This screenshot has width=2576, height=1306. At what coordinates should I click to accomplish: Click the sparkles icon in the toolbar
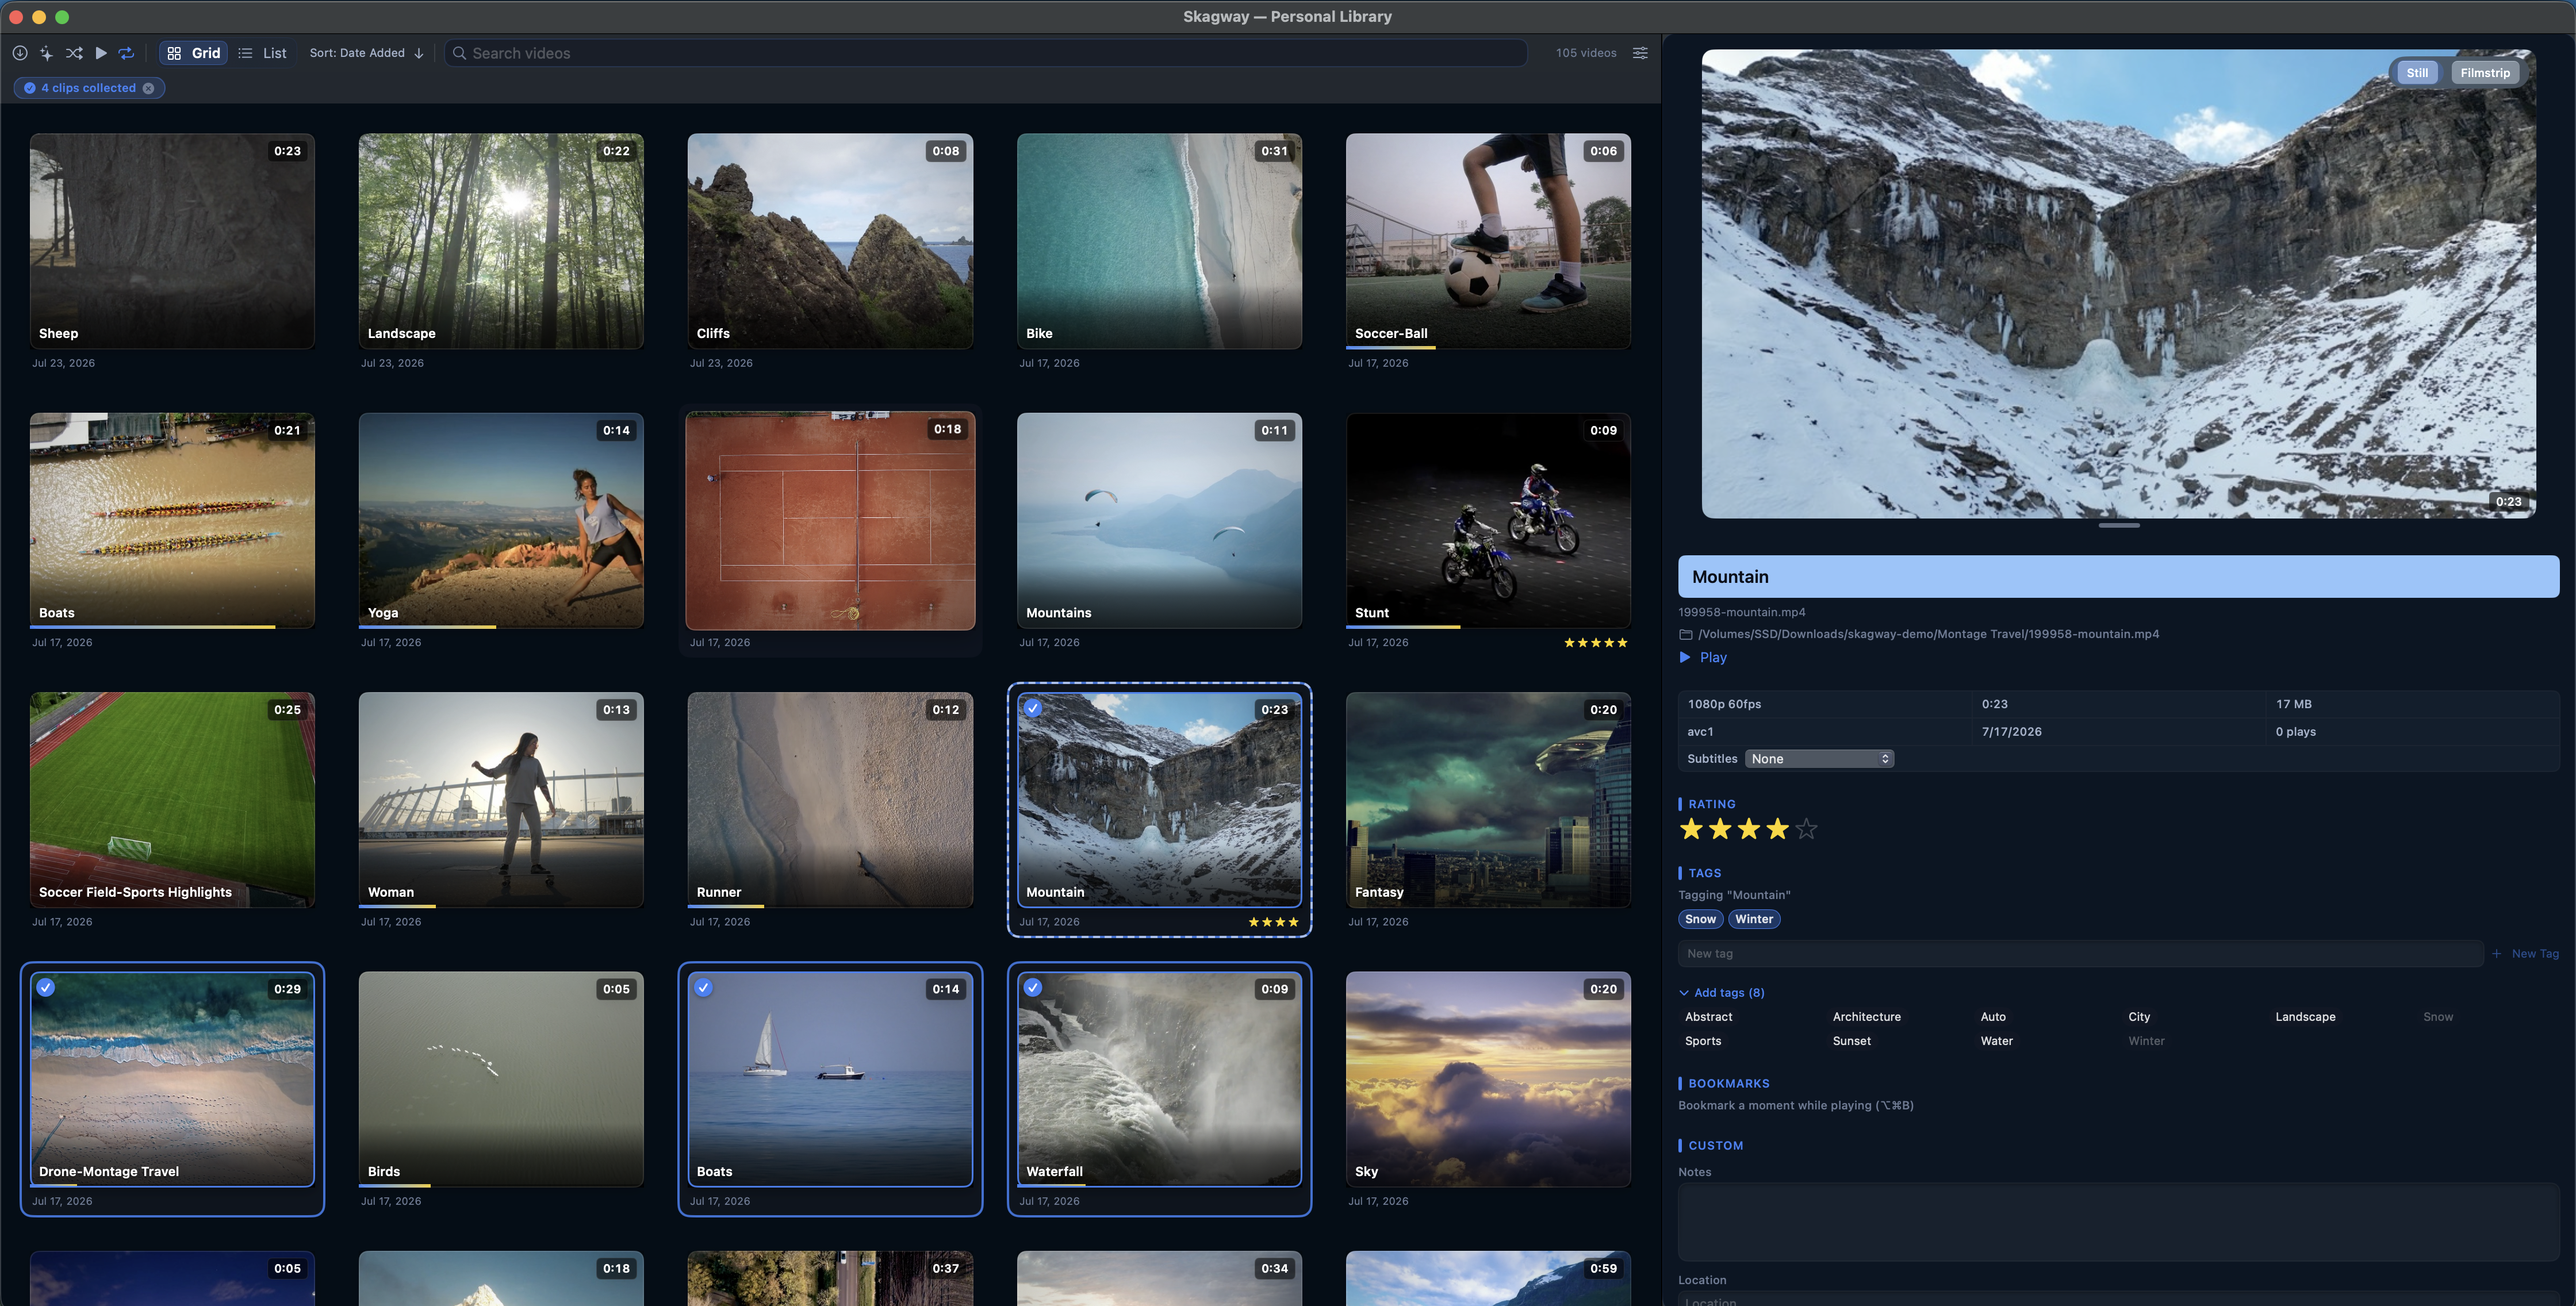click(46, 53)
